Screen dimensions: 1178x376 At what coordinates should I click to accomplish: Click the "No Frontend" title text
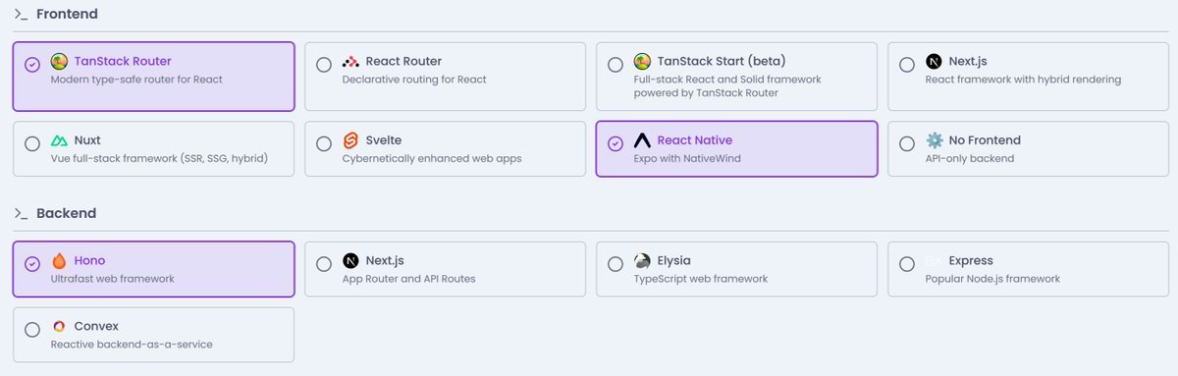985,140
